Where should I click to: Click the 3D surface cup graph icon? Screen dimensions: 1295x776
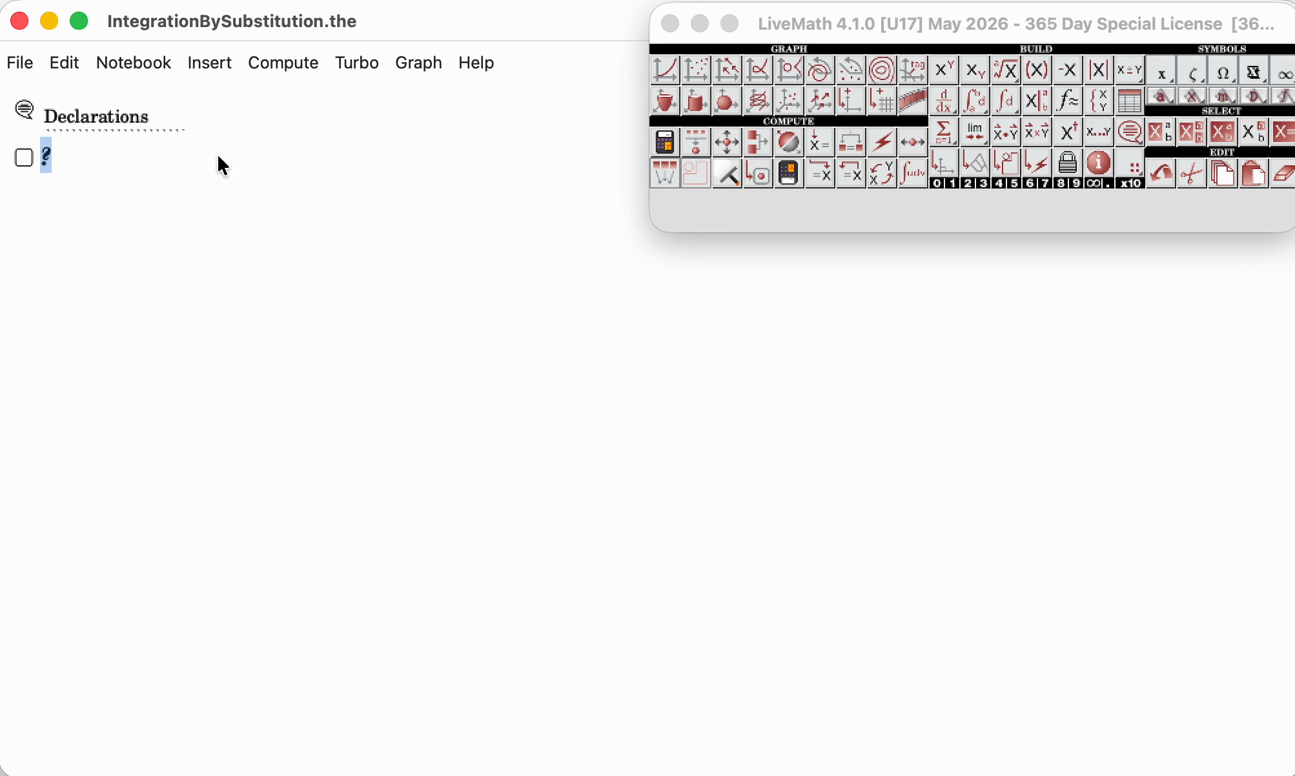click(665, 101)
